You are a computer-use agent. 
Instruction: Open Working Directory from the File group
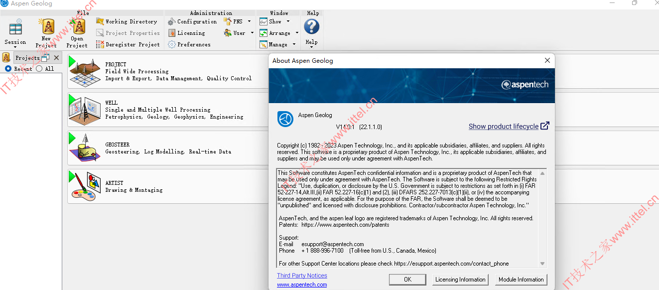(x=127, y=21)
